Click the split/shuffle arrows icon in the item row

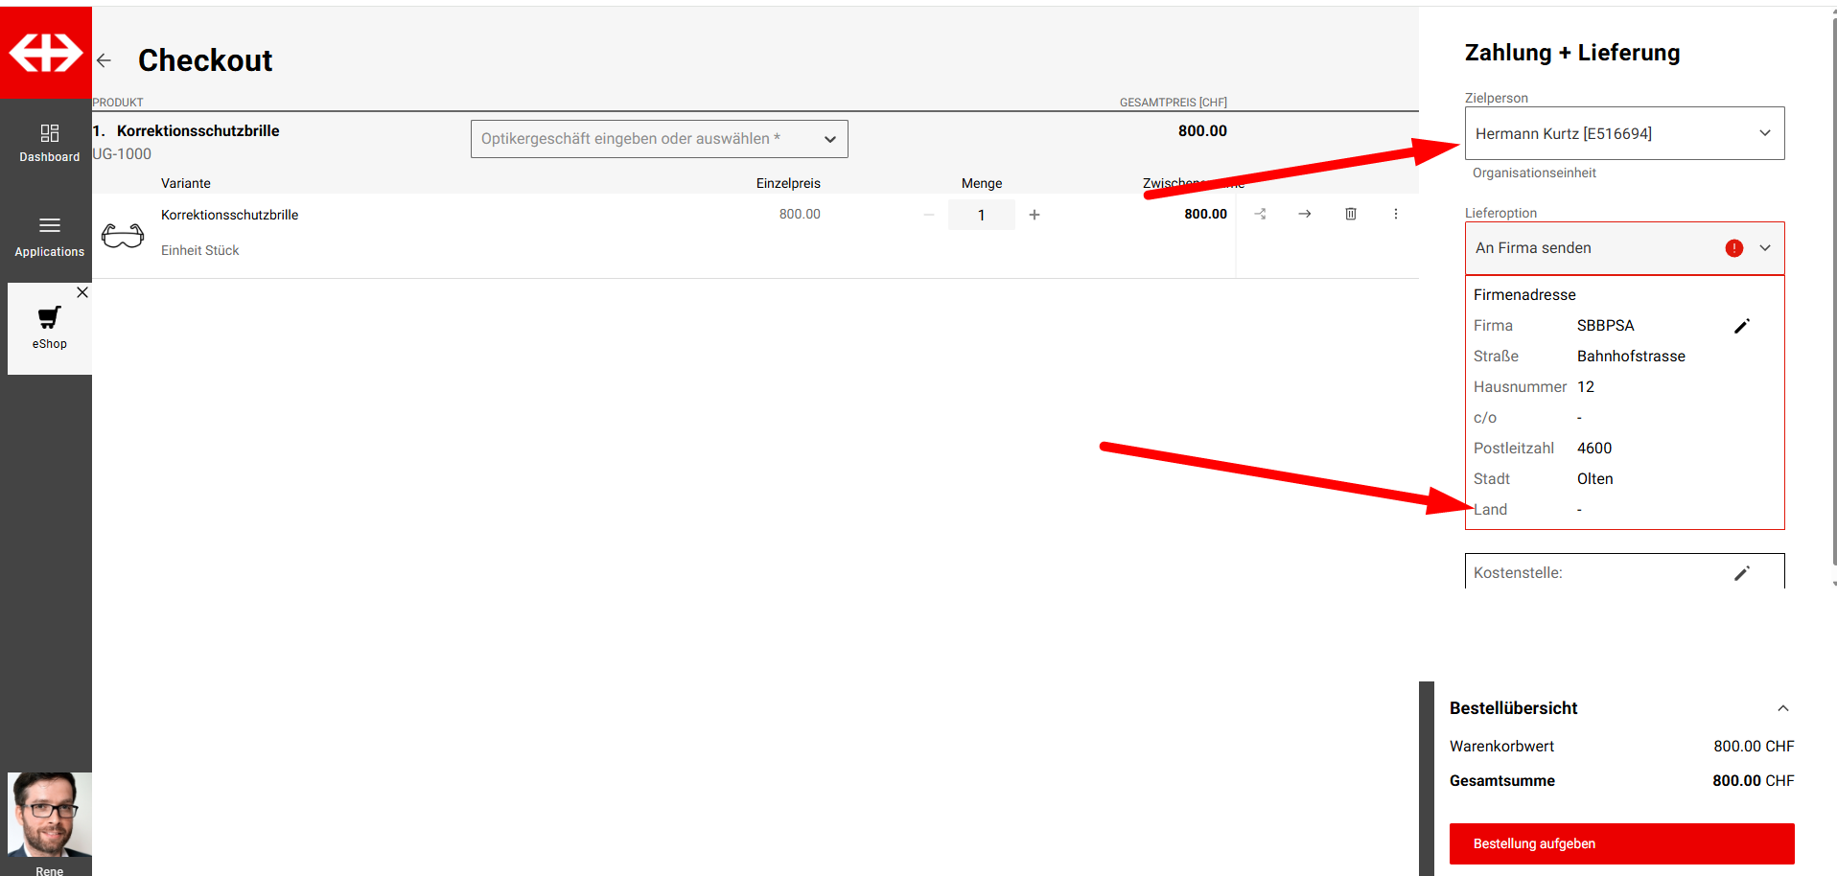[x=1260, y=214]
